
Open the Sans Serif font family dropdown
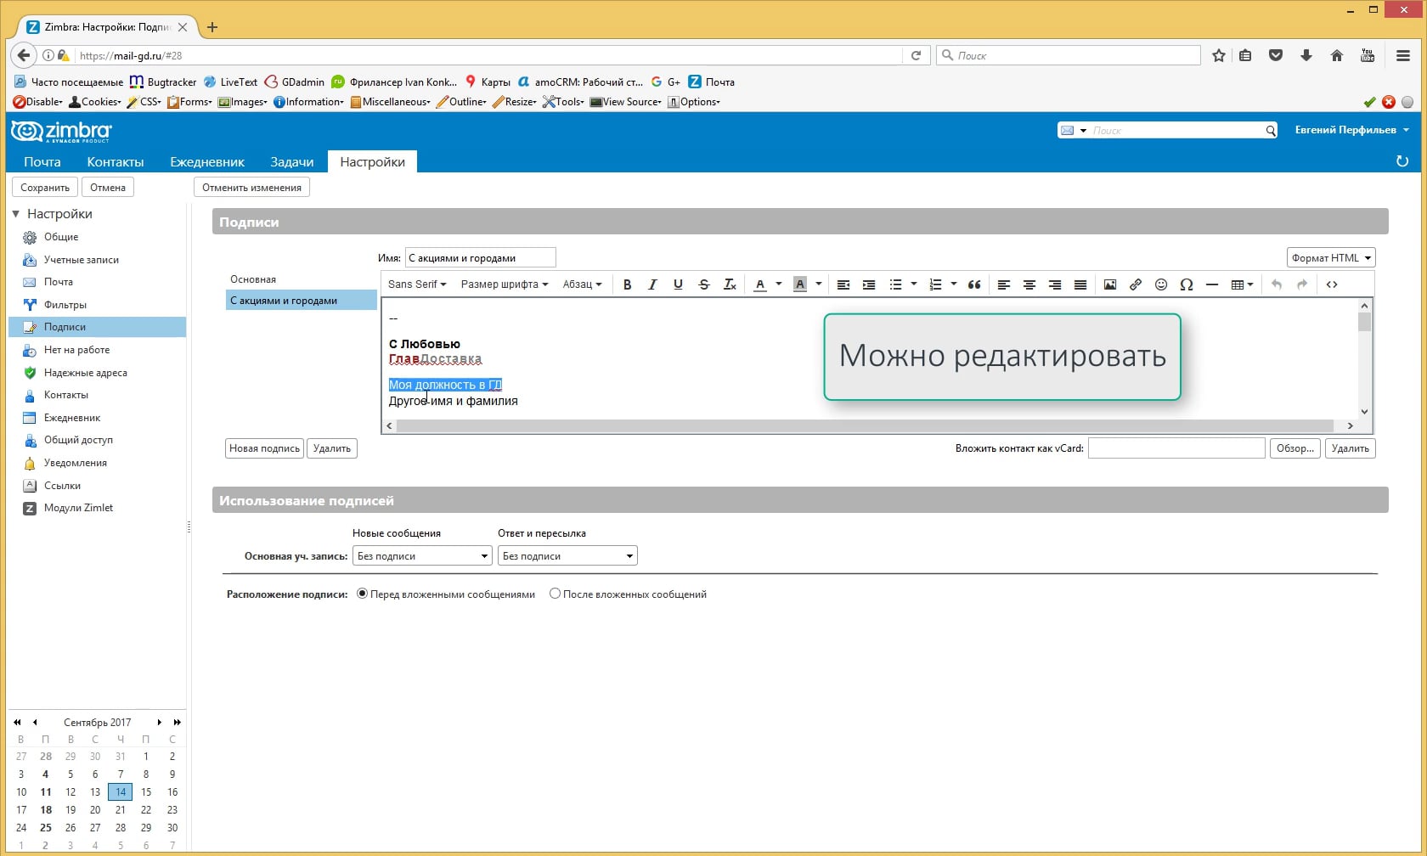[416, 284]
